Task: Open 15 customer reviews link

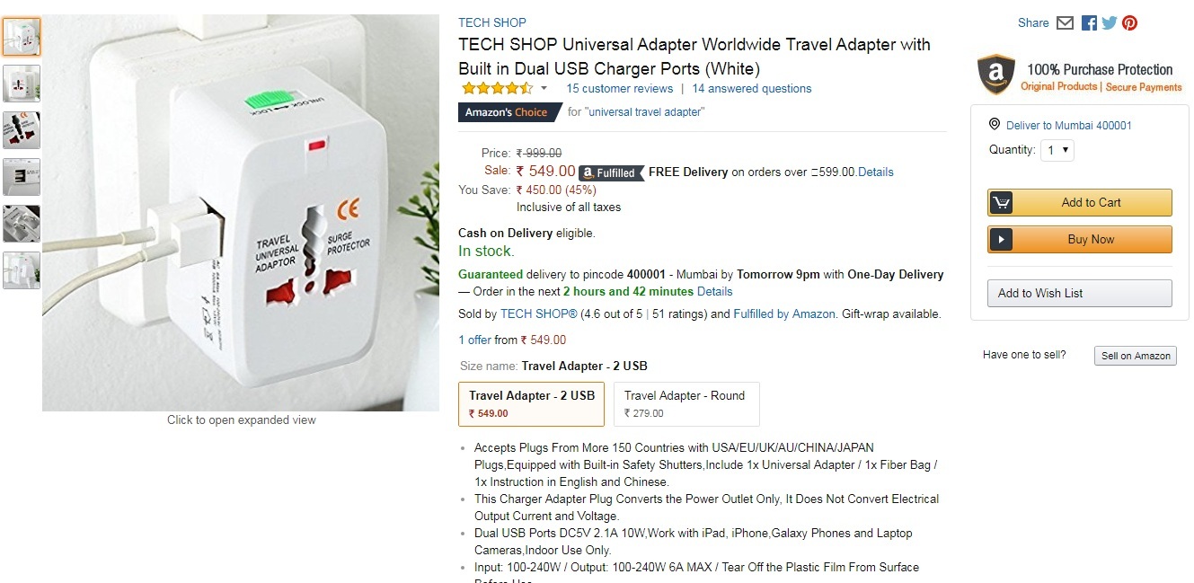Action: click(x=619, y=88)
